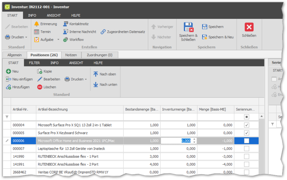Open positions Drucken dropdown arrow

coord(86,79)
